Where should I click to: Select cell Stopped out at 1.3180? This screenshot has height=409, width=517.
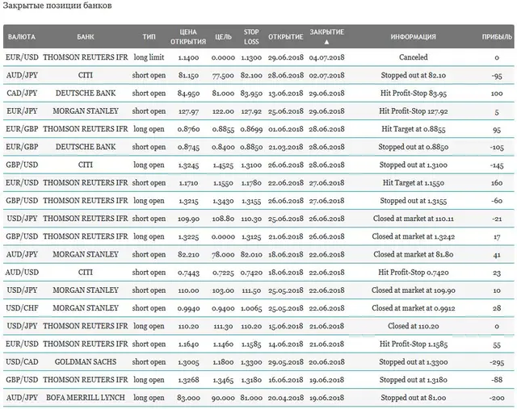(413, 380)
